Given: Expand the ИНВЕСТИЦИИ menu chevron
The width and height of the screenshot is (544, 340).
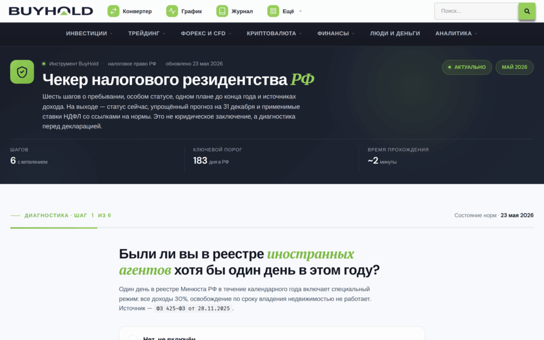Looking at the screenshot, I should click(x=112, y=33).
